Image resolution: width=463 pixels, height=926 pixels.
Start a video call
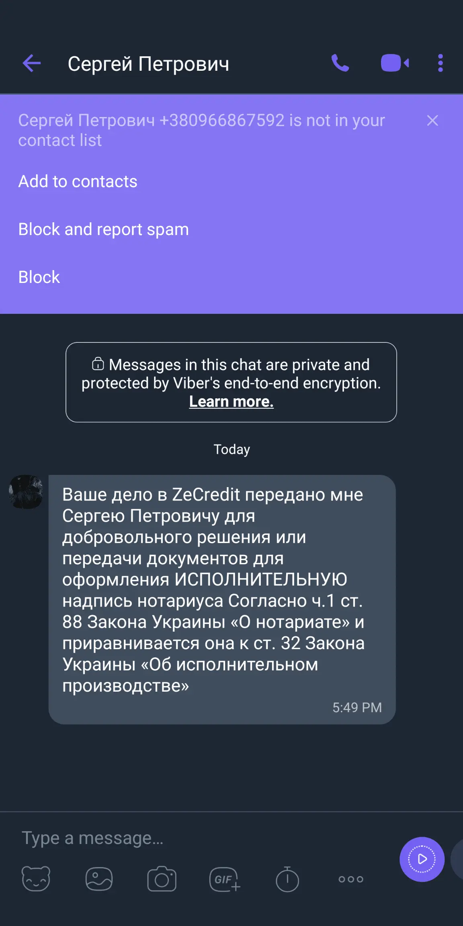click(395, 64)
